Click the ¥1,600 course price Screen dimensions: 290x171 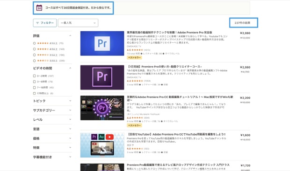[245, 135]
